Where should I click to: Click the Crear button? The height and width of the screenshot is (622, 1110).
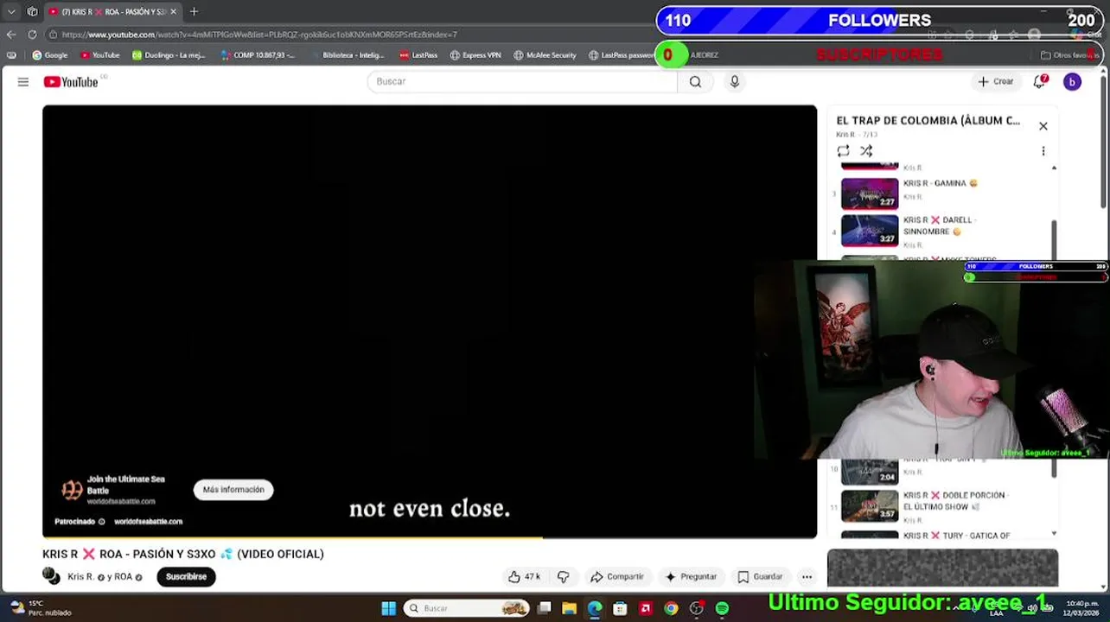(x=995, y=81)
